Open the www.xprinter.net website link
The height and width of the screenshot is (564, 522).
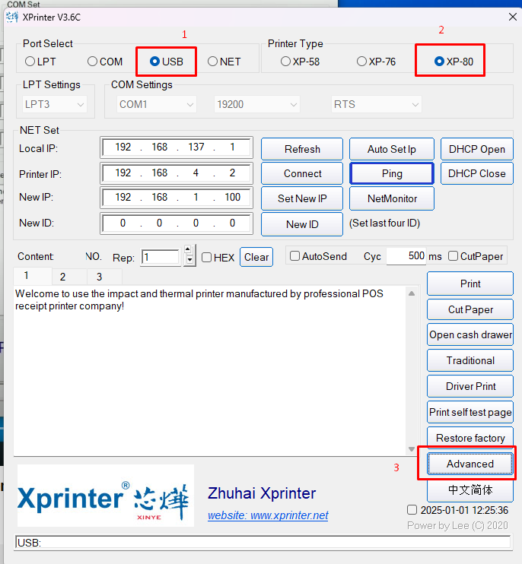[268, 515]
